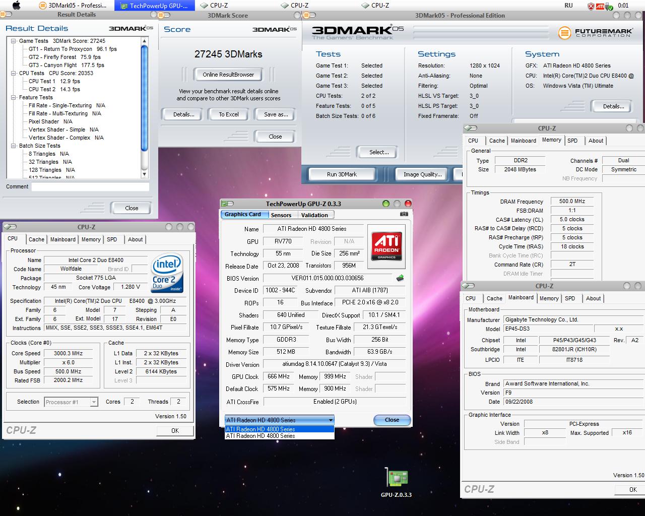Click the RU language indicator
This screenshot has height=516, width=645.
click(x=568, y=6)
